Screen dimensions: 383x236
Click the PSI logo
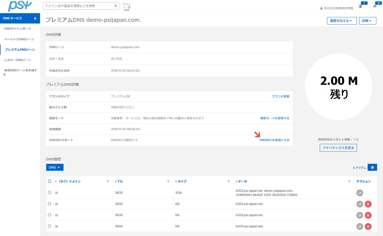click(20, 6)
